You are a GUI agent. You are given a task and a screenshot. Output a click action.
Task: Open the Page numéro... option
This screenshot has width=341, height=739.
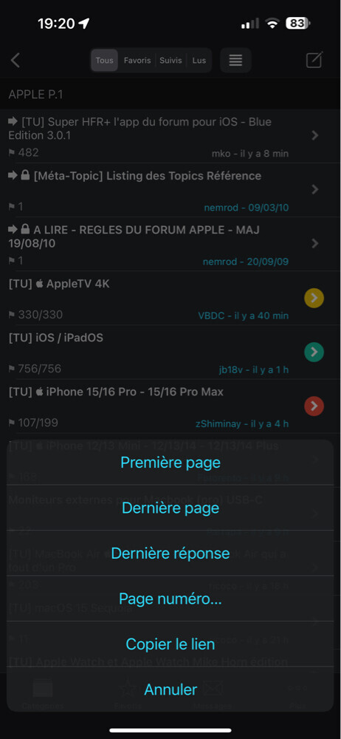click(170, 599)
